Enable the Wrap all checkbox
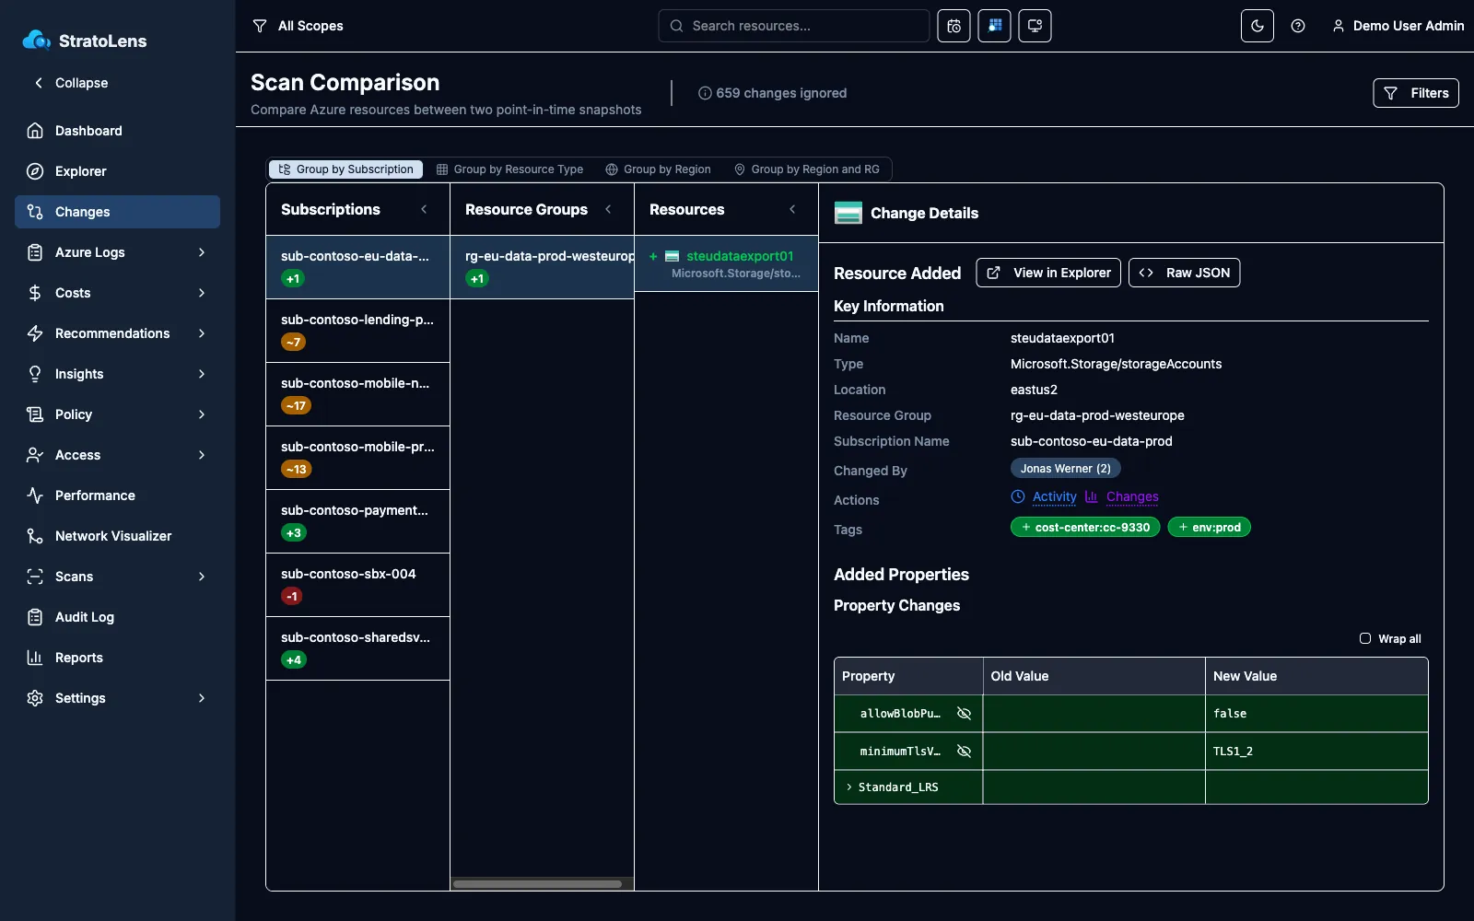This screenshot has width=1474, height=921. [x=1365, y=638]
